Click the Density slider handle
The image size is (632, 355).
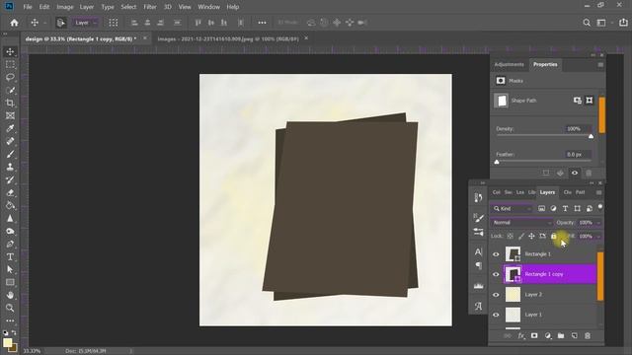coord(591,136)
